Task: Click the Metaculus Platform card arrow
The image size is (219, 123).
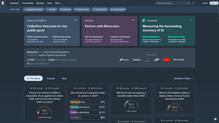Action: click(75, 20)
